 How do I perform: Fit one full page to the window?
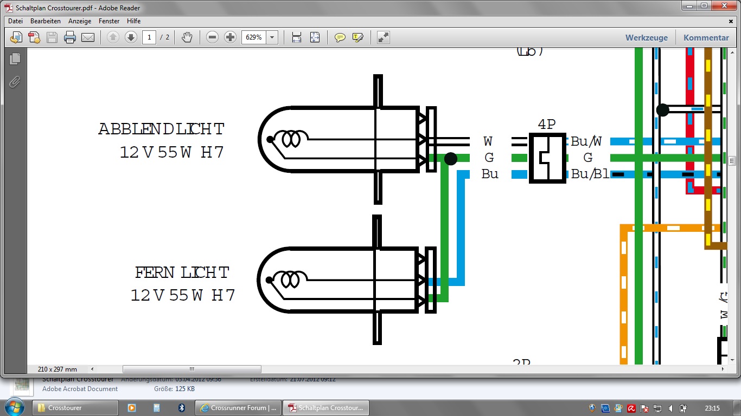315,37
